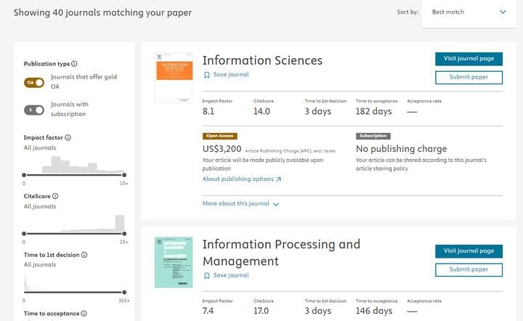Open Information Sciences cover thumbnail
The image size is (523, 321).
[174, 77]
